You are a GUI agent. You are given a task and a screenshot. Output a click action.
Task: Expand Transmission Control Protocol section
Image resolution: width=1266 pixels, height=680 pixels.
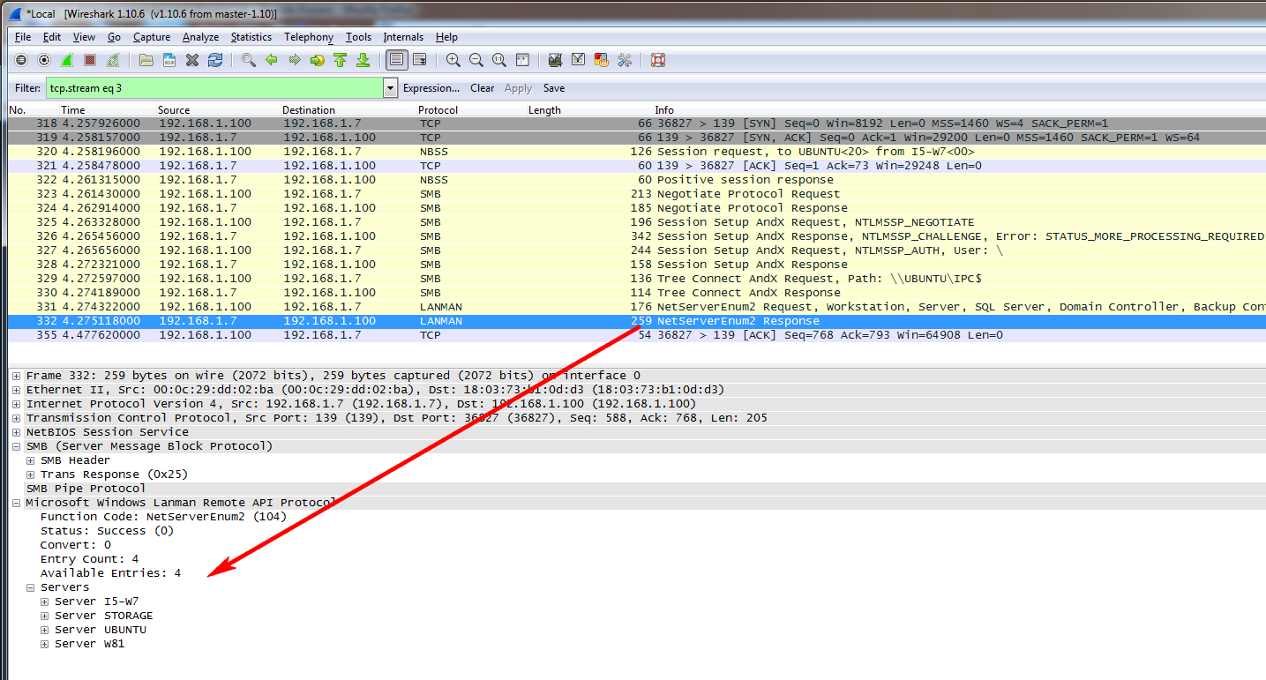click(x=18, y=418)
